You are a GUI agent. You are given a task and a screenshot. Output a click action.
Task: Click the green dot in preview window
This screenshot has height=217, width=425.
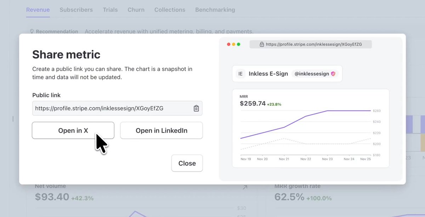239,45
